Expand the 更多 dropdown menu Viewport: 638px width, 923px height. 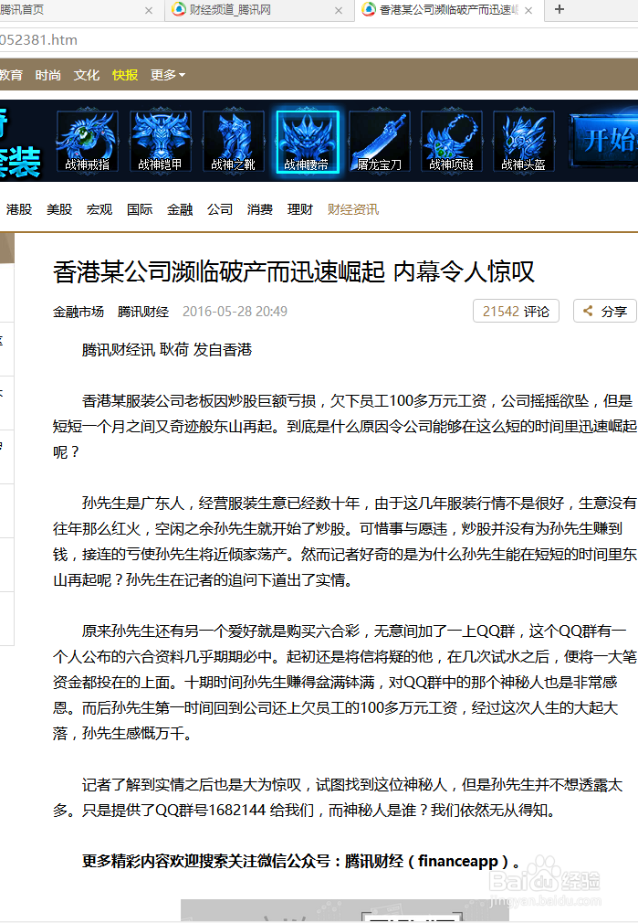pyautogui.click(x=168, y=75)
